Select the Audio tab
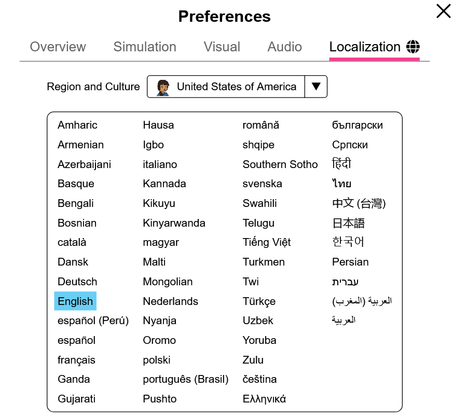Viewport: 453px width, 417px height. [x=284, y=47]
